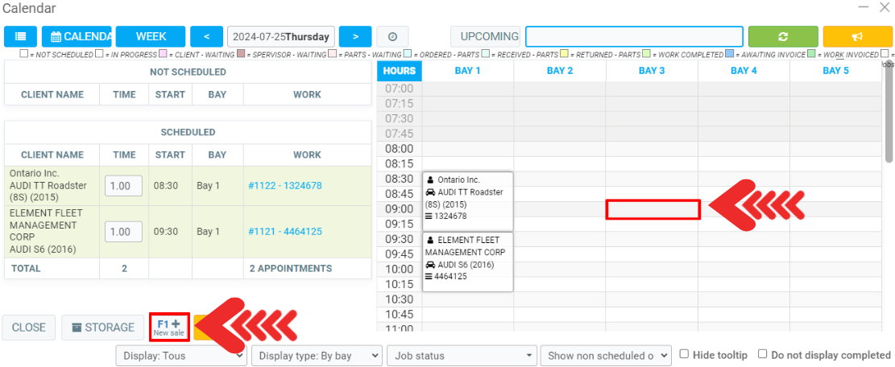The height and width of the screenshot is (367, 895).
Task: Click the clock icon button
Action: pyautogui.click(x=392, y=37)
